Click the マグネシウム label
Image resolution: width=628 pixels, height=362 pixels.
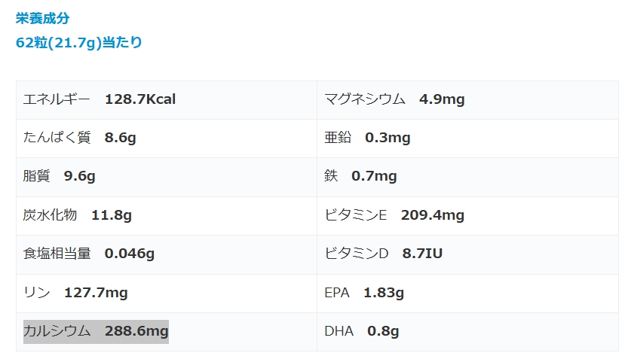pos(365,99)
